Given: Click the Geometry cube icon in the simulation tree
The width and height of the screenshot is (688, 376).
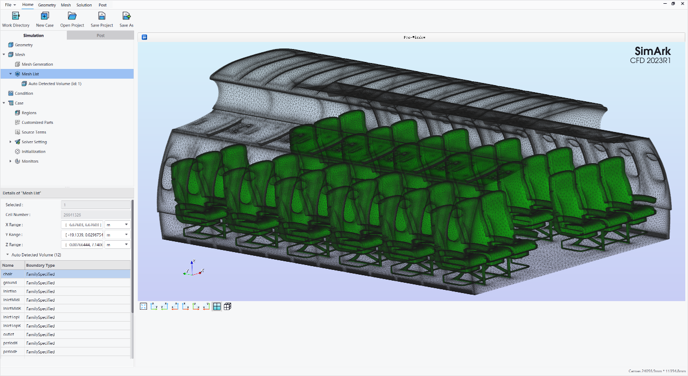Looking at the screenshot, I should point(11,45).
